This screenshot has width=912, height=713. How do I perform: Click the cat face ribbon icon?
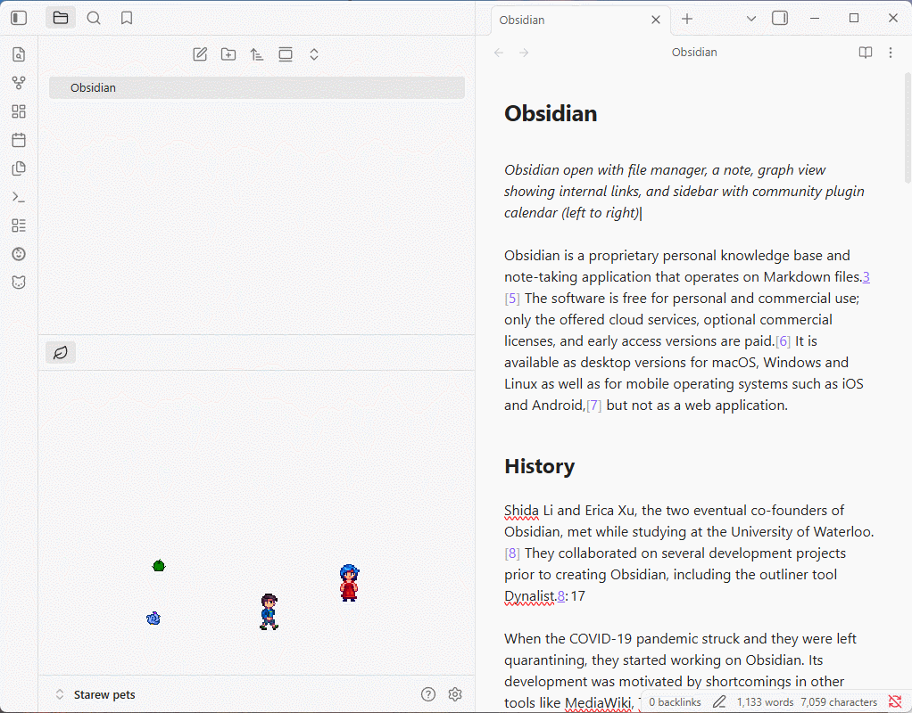(19, 283)
